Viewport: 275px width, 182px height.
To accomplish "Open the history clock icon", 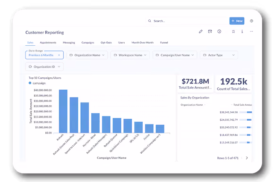I will click(219, 32).
